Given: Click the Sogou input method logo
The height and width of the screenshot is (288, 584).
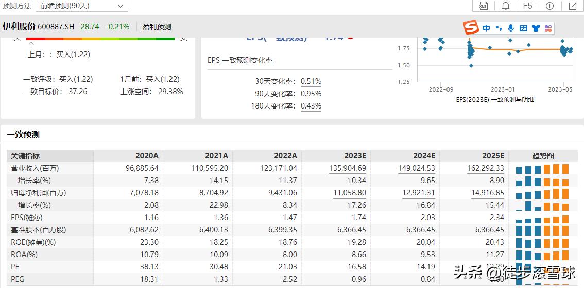Looking at the screenshot, I should (471, 28).
